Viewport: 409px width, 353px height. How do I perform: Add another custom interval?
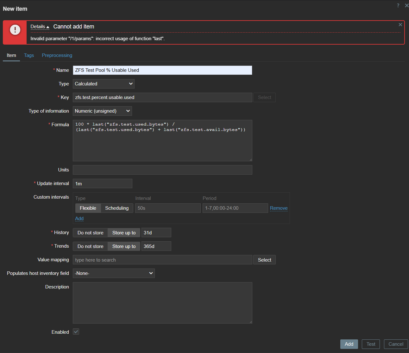click(79, 219)
